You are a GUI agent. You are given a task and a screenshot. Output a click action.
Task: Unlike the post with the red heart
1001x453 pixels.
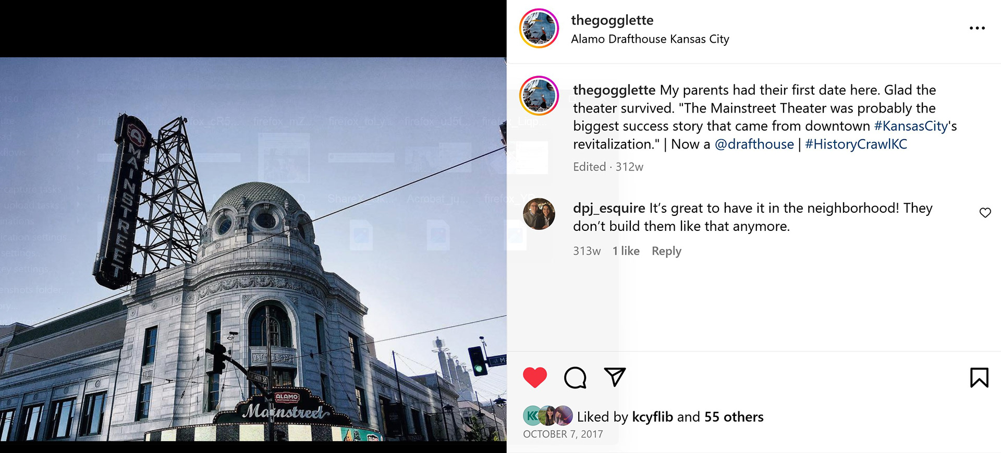[535, 377]
